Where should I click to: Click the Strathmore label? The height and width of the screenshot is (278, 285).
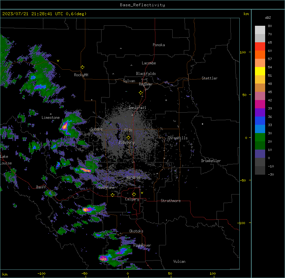[171, 201]
